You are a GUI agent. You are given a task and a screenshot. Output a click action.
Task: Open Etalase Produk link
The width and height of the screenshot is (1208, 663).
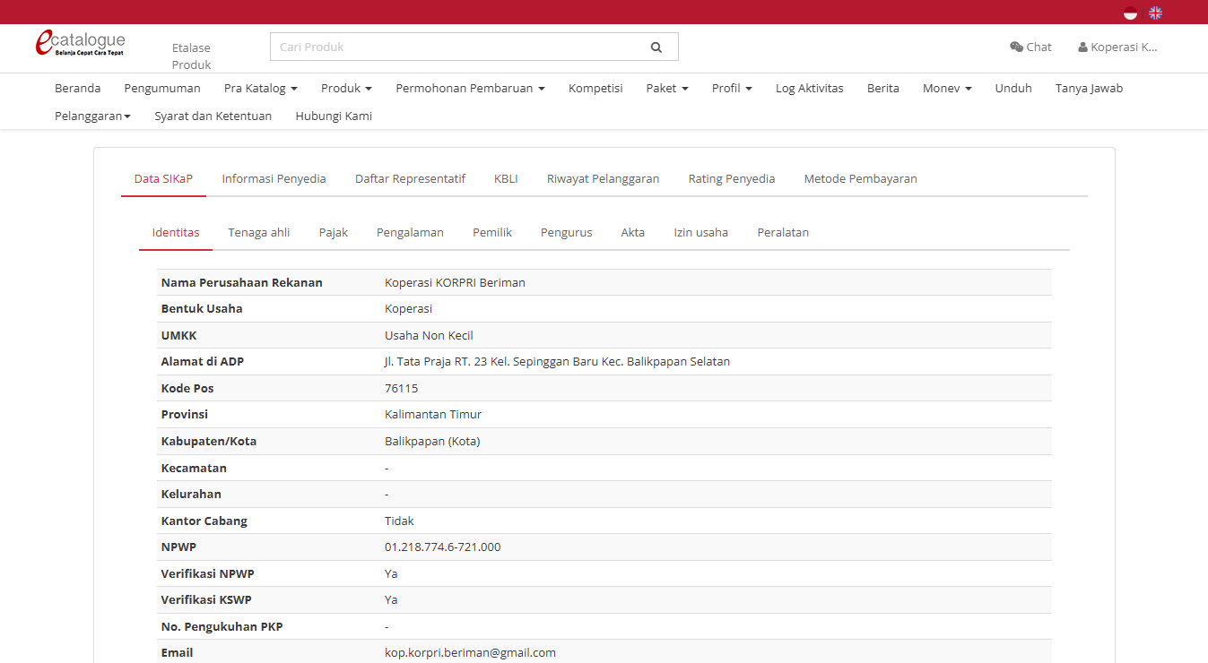pos(191,56)
